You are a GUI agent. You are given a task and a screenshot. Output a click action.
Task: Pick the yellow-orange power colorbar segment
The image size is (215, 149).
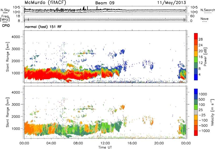coord(196,54)
